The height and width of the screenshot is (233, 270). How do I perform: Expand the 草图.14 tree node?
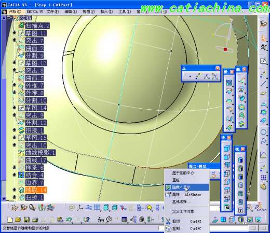point(14,107)
